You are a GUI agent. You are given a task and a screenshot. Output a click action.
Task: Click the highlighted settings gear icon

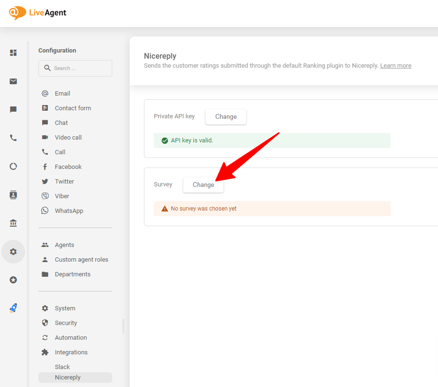(13, 251)
